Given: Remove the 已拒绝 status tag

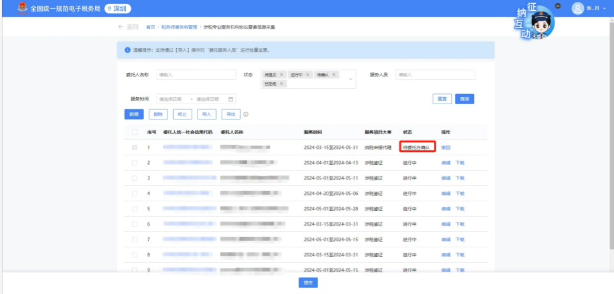Looking at the screenshot, I should 281,84.
